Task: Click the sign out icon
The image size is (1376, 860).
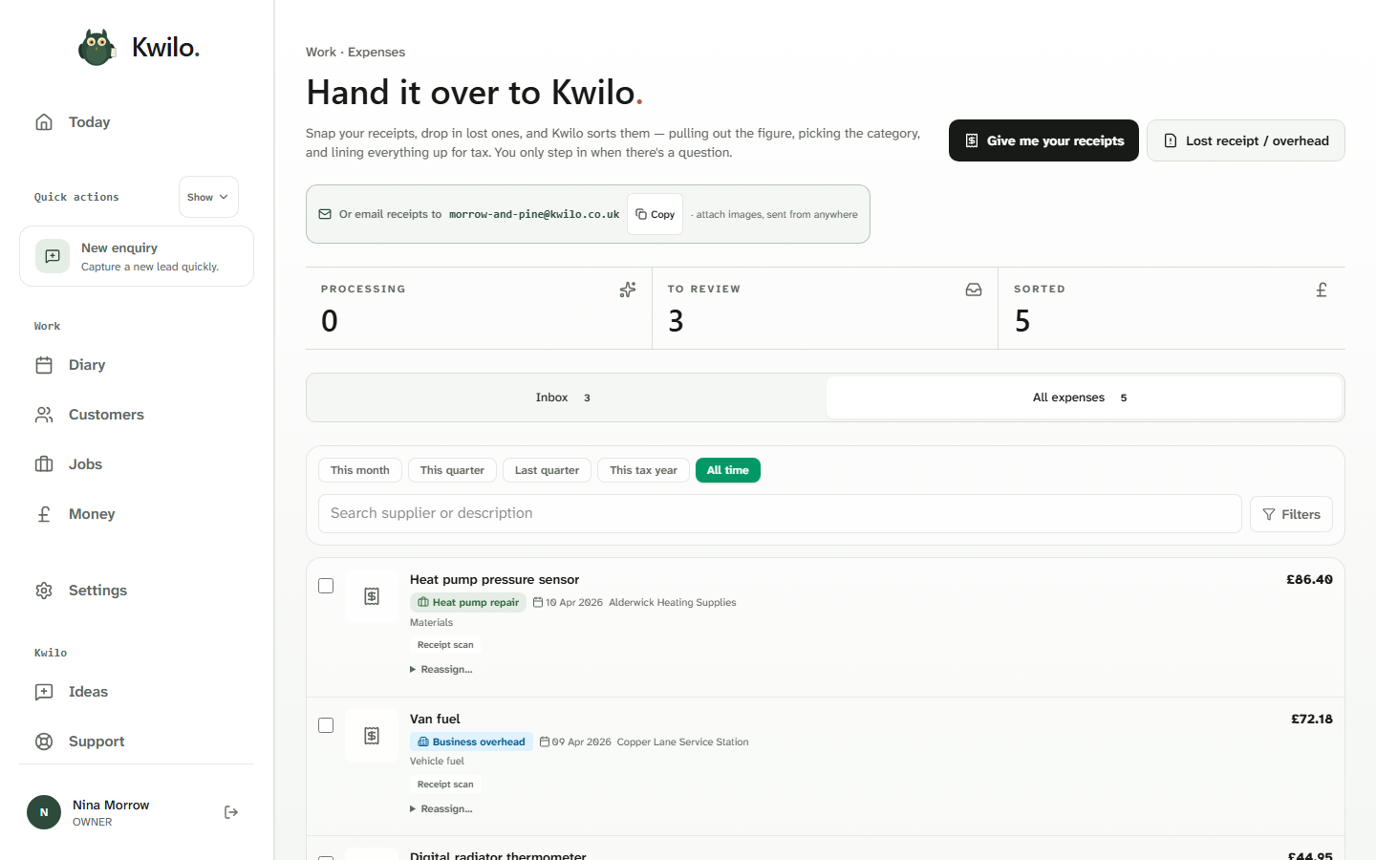Action: click(231, 812)
